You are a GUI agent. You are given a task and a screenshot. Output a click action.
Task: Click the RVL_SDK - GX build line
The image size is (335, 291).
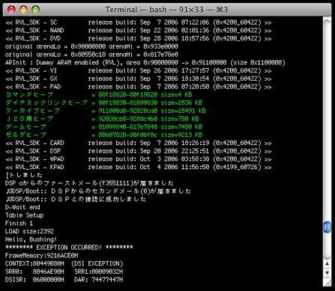139,79
